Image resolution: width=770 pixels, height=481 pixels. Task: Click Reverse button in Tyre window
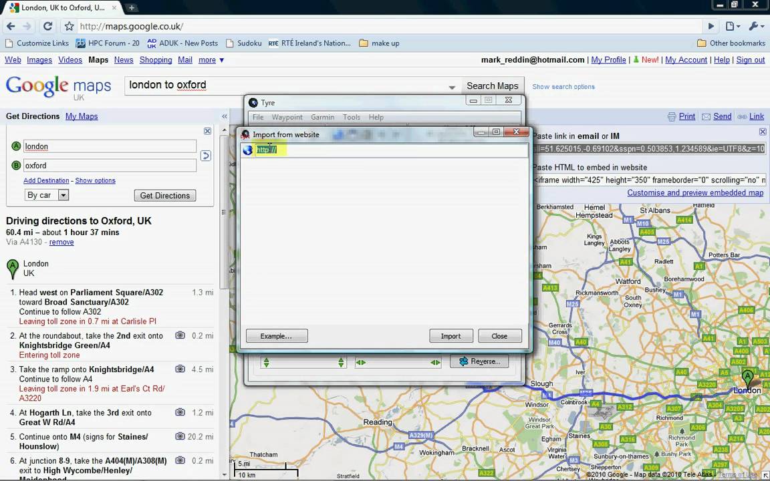(x=479, y=361)
